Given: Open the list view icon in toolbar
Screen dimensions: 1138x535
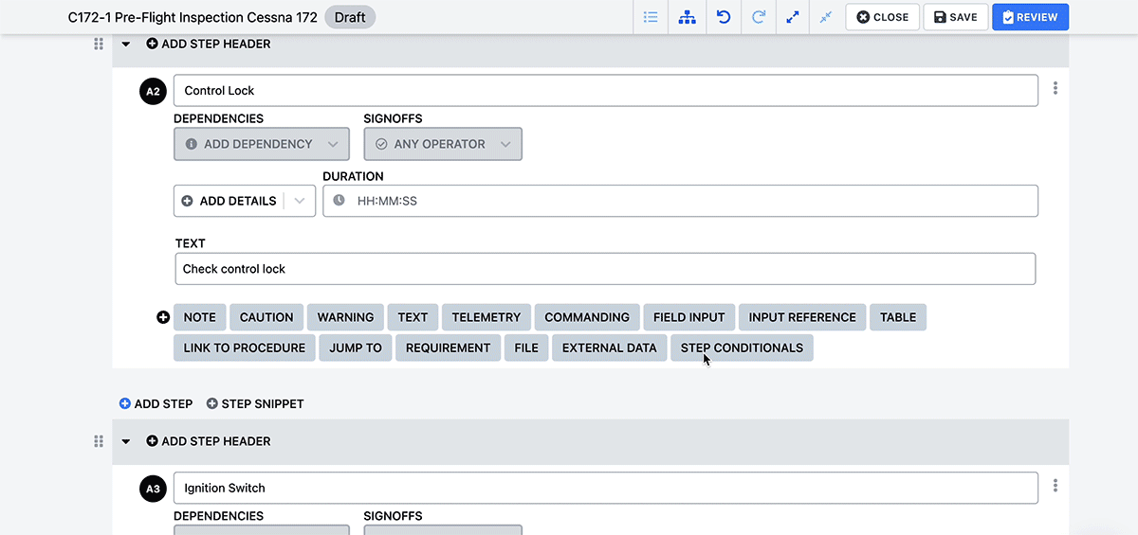Looking at the screenshot, I should click(x=651, y=17).
